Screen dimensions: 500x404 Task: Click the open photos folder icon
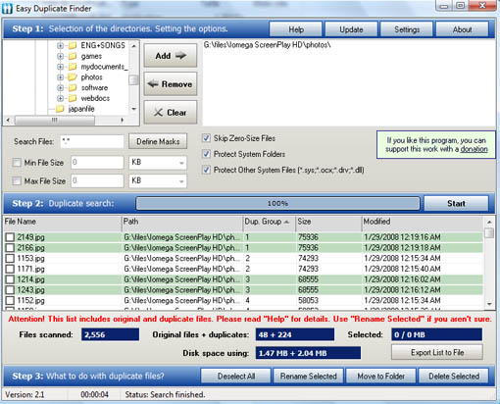(x=73, y=77)
